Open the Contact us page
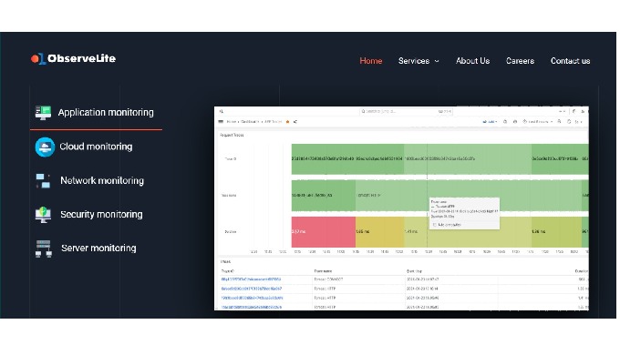 [x=570, y=61]
